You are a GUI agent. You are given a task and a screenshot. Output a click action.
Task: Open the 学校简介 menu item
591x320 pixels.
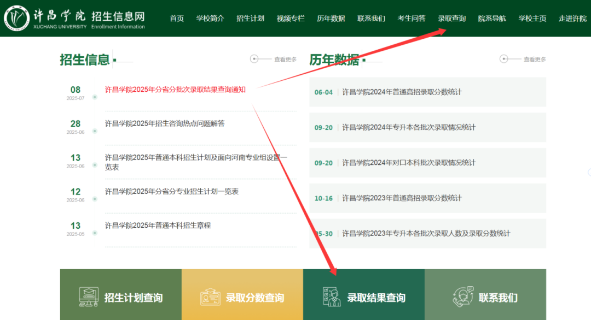(210, 19)
